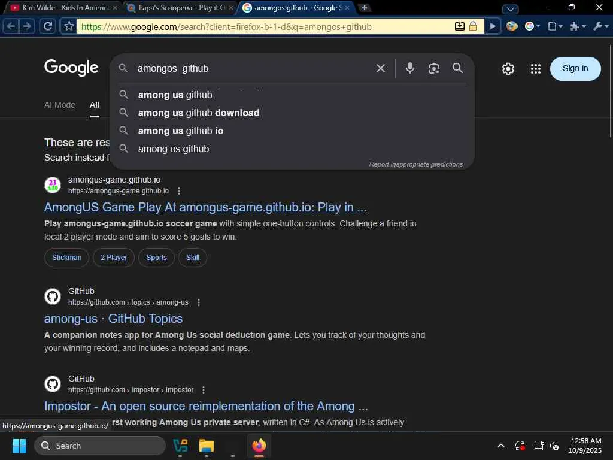Start voice search with the microphone icon
This screenshot has width=613, height=460.
(409, 68)
